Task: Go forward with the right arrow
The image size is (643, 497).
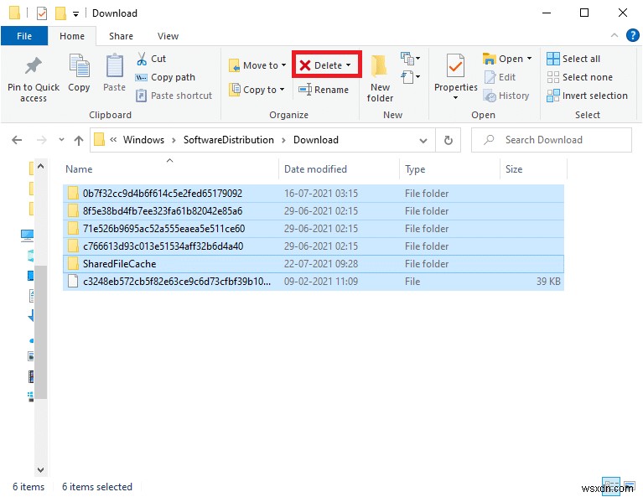Action: pos(41,140)
